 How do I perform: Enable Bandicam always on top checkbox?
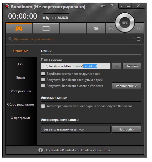tap(43, 74)
